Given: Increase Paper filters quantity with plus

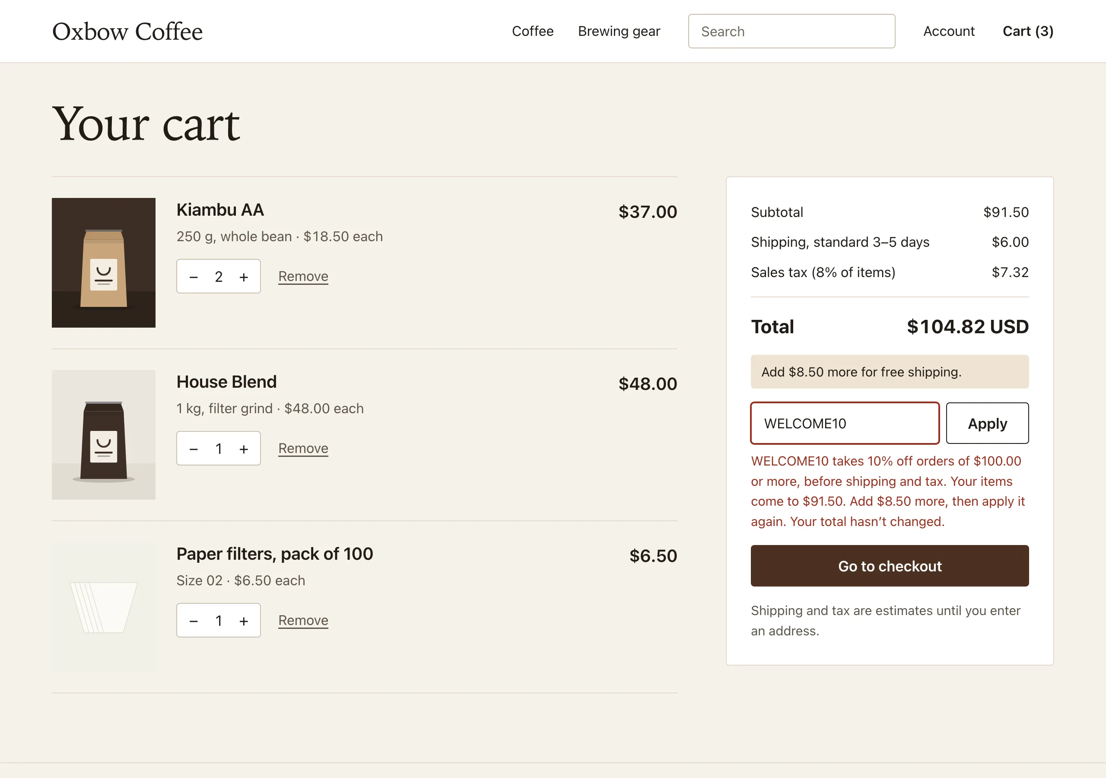Looking at the screenshot, I should tap(244, 621).
